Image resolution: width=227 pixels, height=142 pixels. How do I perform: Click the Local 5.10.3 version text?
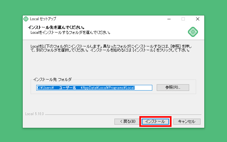pos(34,114)
